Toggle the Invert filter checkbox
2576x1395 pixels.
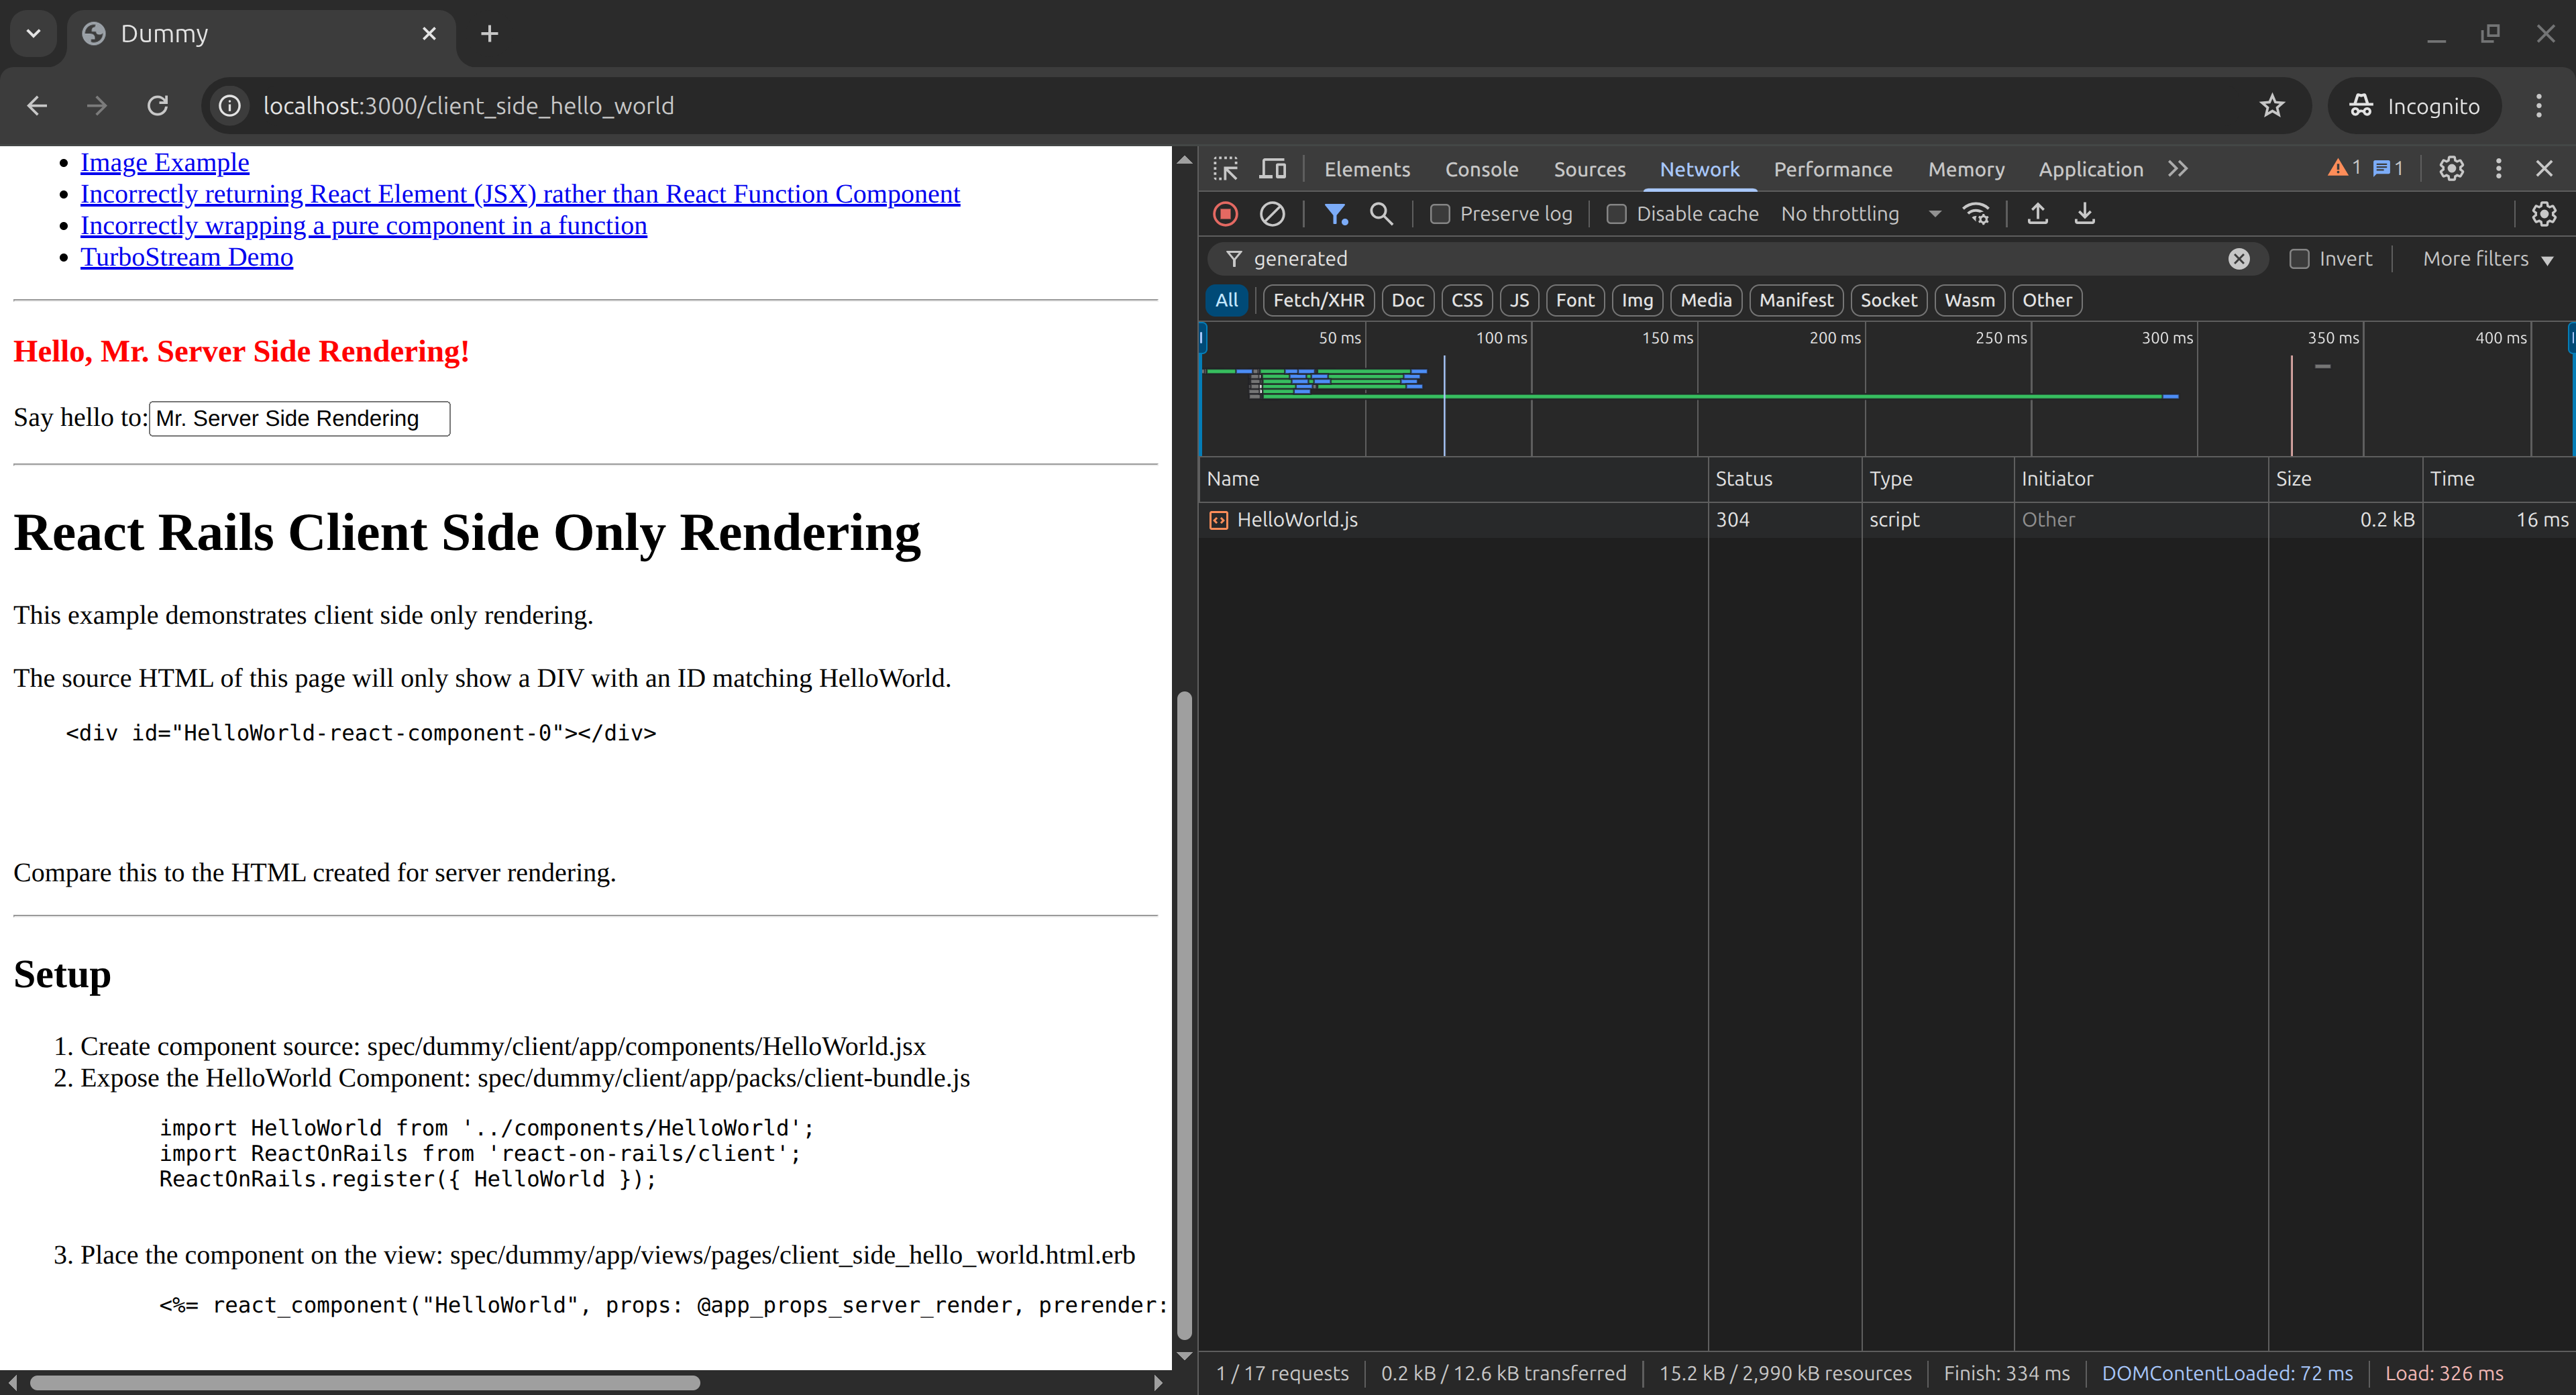tap(2299, 258)
